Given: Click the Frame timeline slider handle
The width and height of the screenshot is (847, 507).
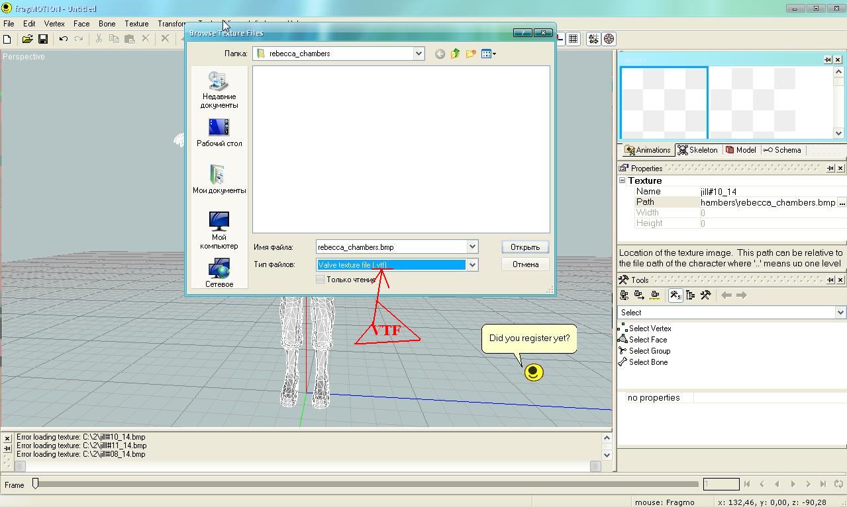Looking at the screenshot, I should pyautogui.click(x=36, y=484).
